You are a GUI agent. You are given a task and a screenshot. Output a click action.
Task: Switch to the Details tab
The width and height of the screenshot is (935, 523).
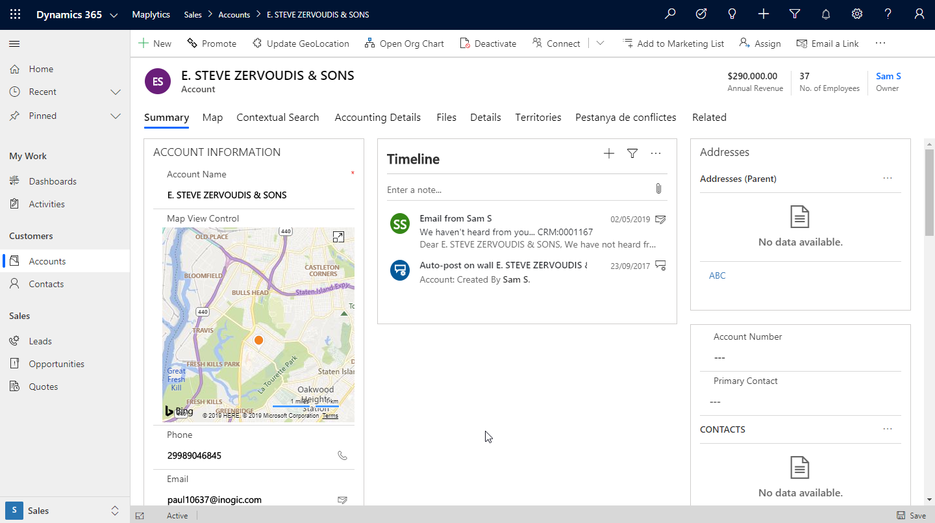point(486,118)
